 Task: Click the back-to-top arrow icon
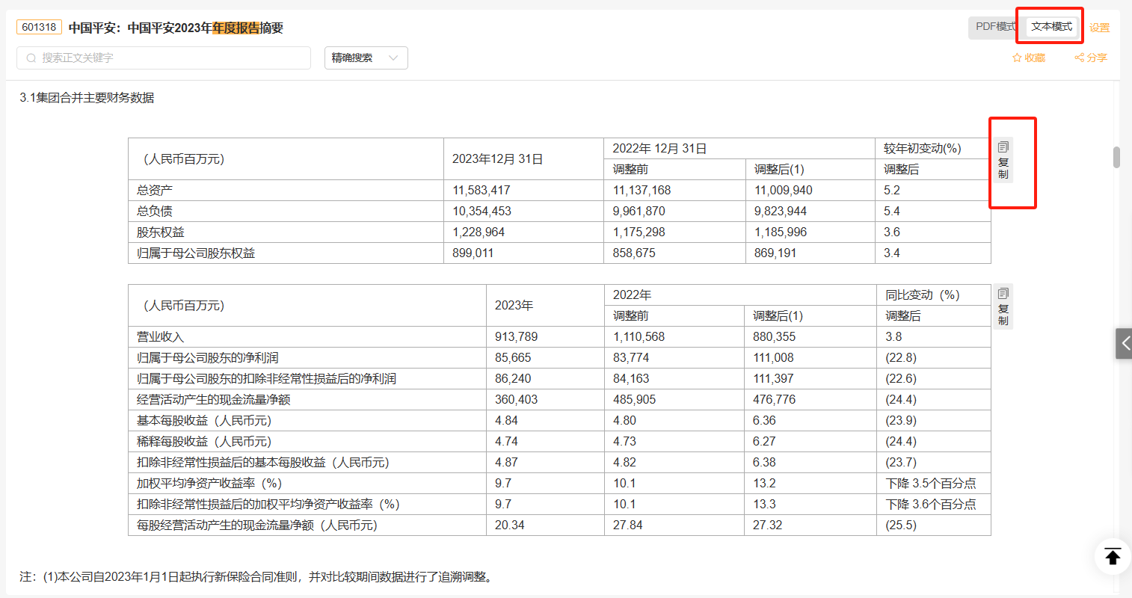coord(1113,557)
